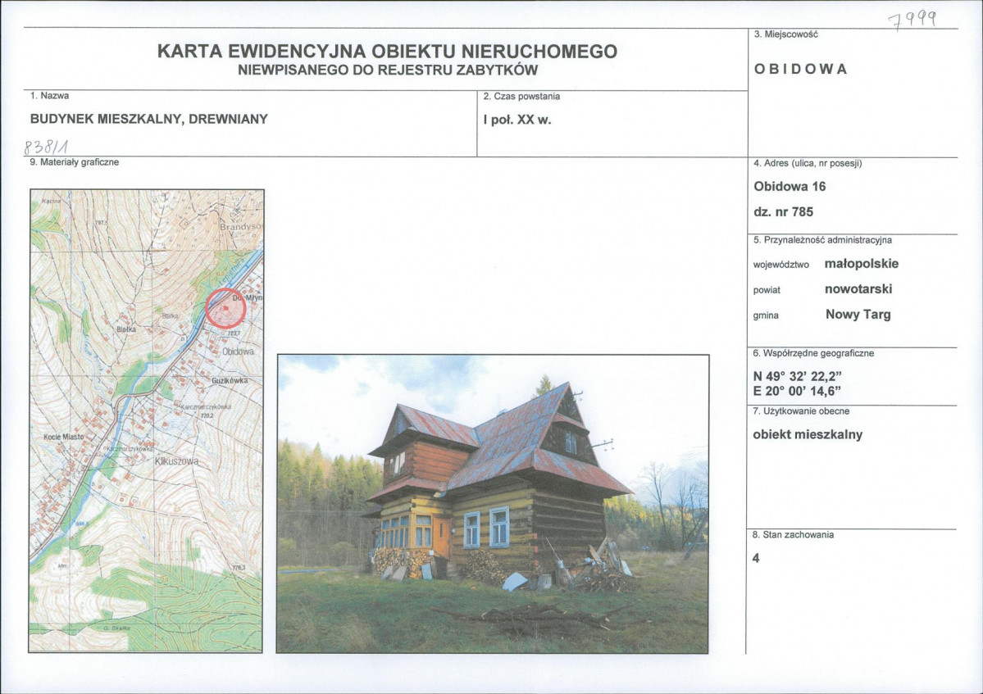
Task: Click the 'Klikuszowa' label on the map
Action: pyautogui.click(x=177, y=461)
